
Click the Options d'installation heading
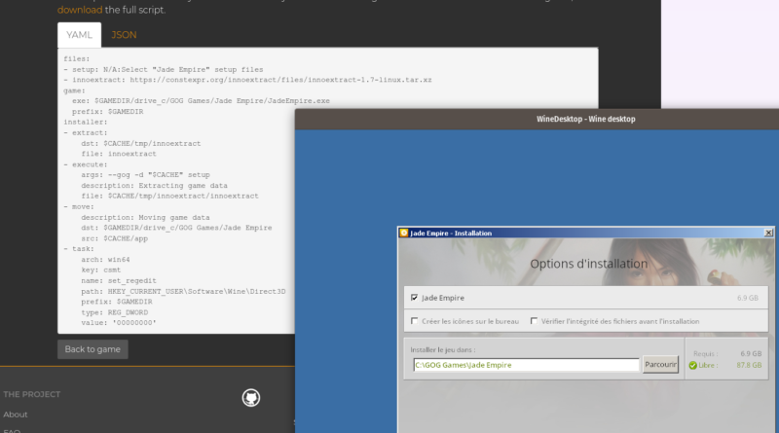[589, 264]
